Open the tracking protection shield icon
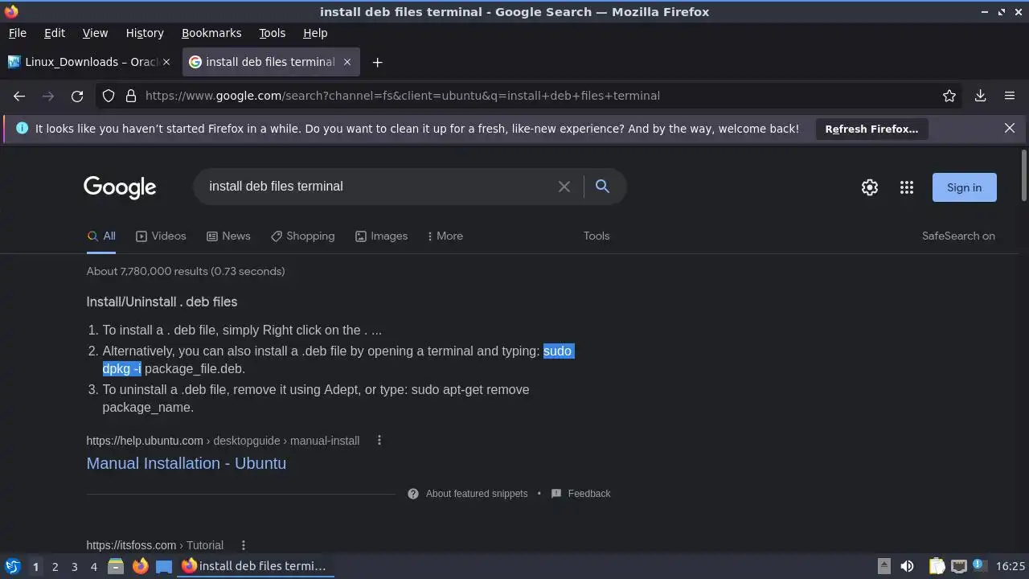Screen dimensions: 1029x579 click(109, 96)
